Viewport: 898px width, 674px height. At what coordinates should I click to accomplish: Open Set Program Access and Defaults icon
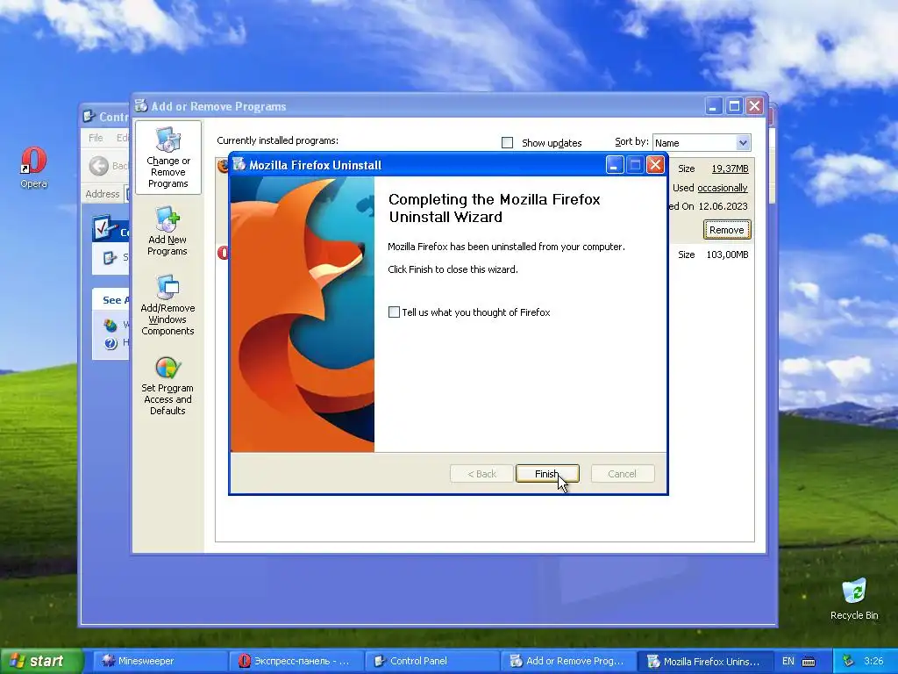pyautogui.click(x=167, y=386)
